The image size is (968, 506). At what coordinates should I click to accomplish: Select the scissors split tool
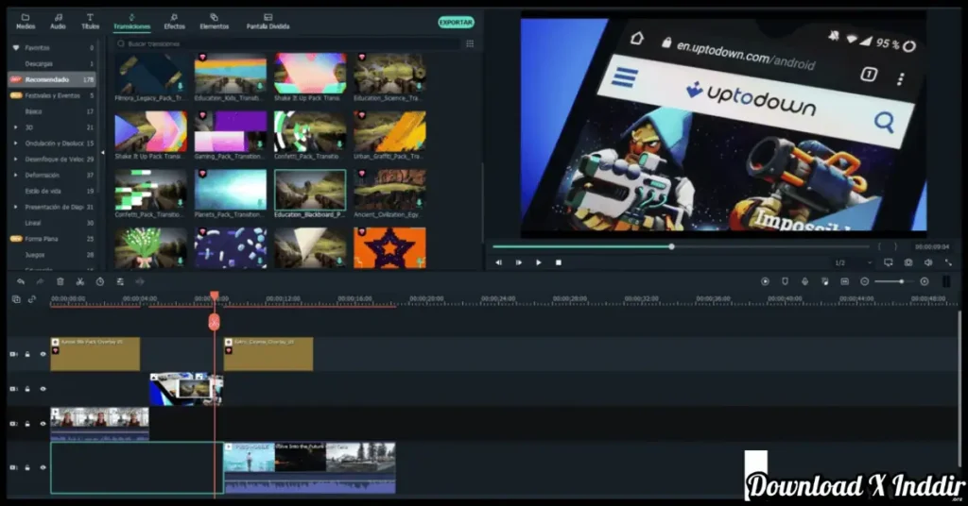[x=79, y=281]
